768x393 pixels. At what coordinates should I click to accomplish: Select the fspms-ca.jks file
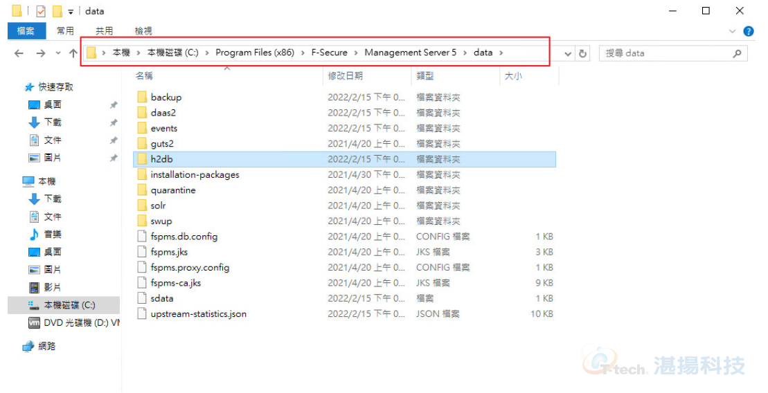(176, 284)
